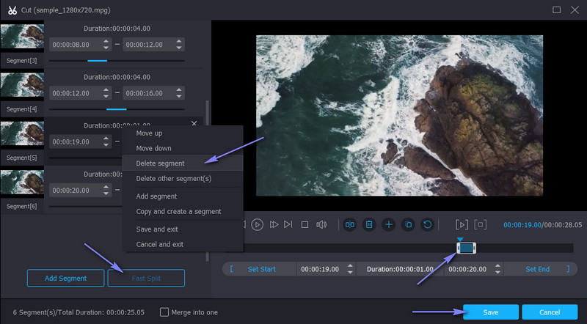Click the play button in playback controls
Image resolution: width=587 pixels, height=324 pixels.
tap(258, 224)
